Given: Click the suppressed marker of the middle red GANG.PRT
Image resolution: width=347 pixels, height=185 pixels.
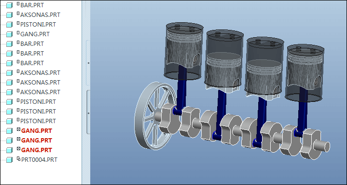Looking at the screenshot, I should point(19,139).
